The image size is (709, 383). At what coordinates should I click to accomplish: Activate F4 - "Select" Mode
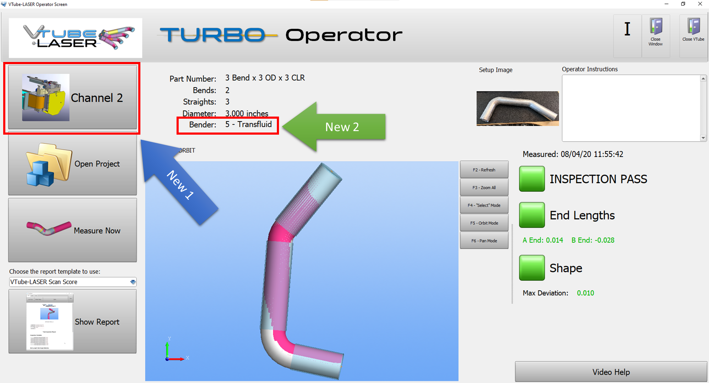point(484,205)
